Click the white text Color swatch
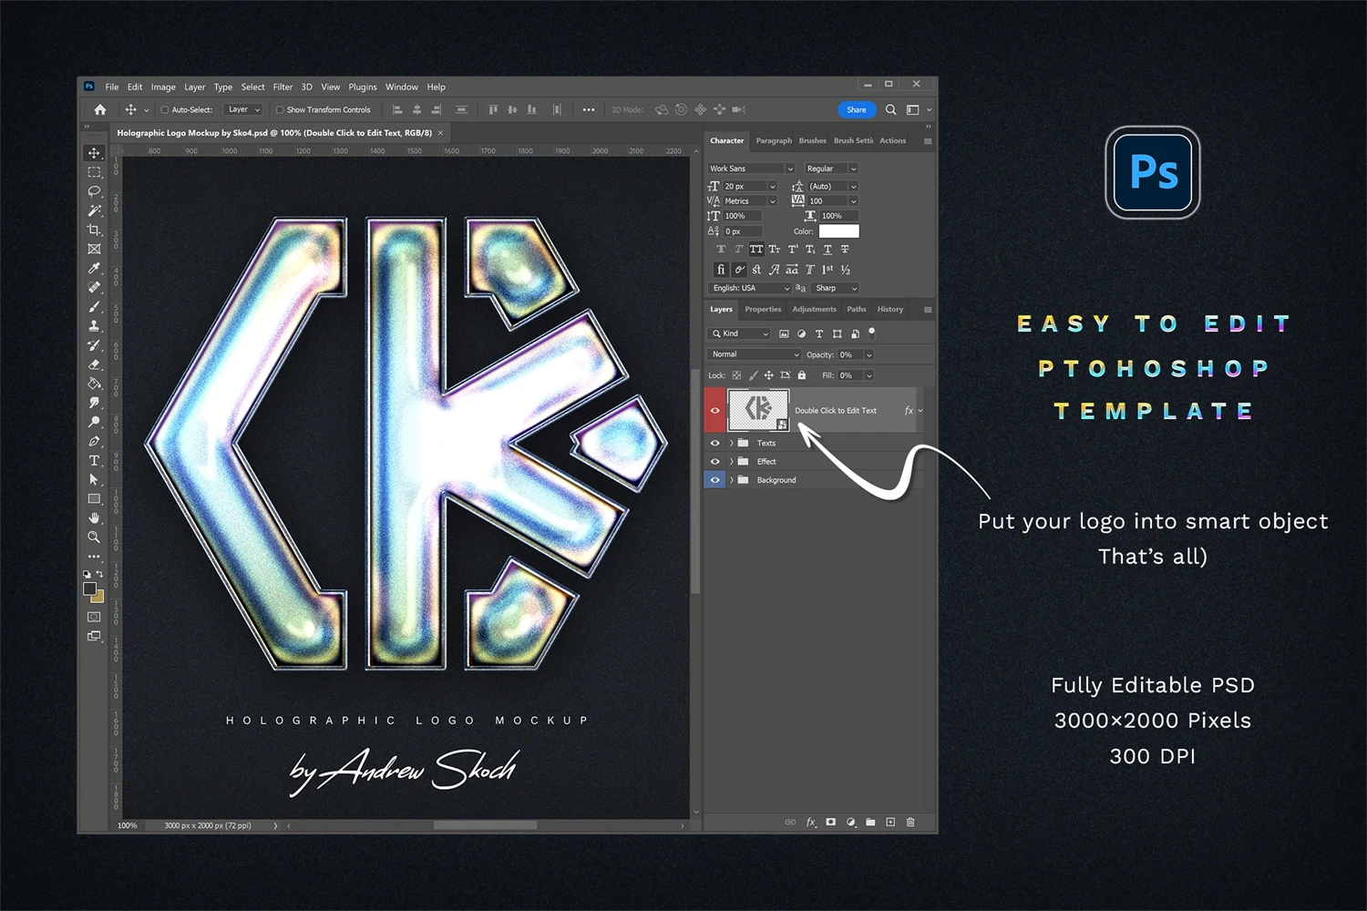The height and width of the screenshot is (911, 1367). point(838,231)
